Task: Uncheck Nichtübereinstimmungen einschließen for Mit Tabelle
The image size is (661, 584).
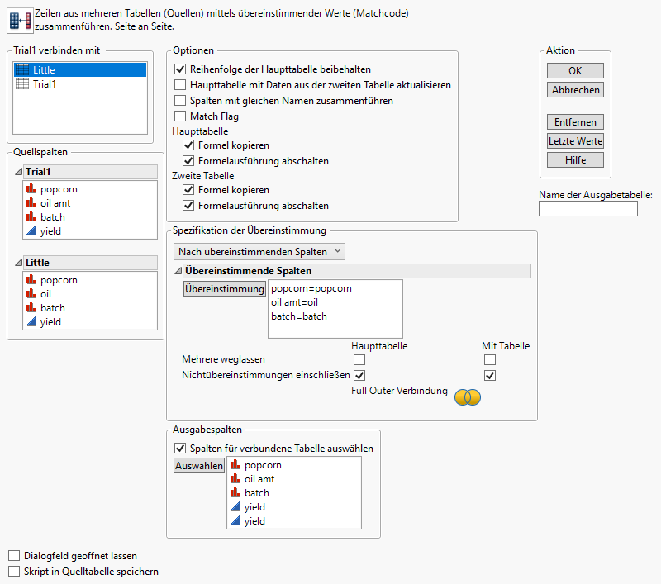Action: click(x=490, y=375)
